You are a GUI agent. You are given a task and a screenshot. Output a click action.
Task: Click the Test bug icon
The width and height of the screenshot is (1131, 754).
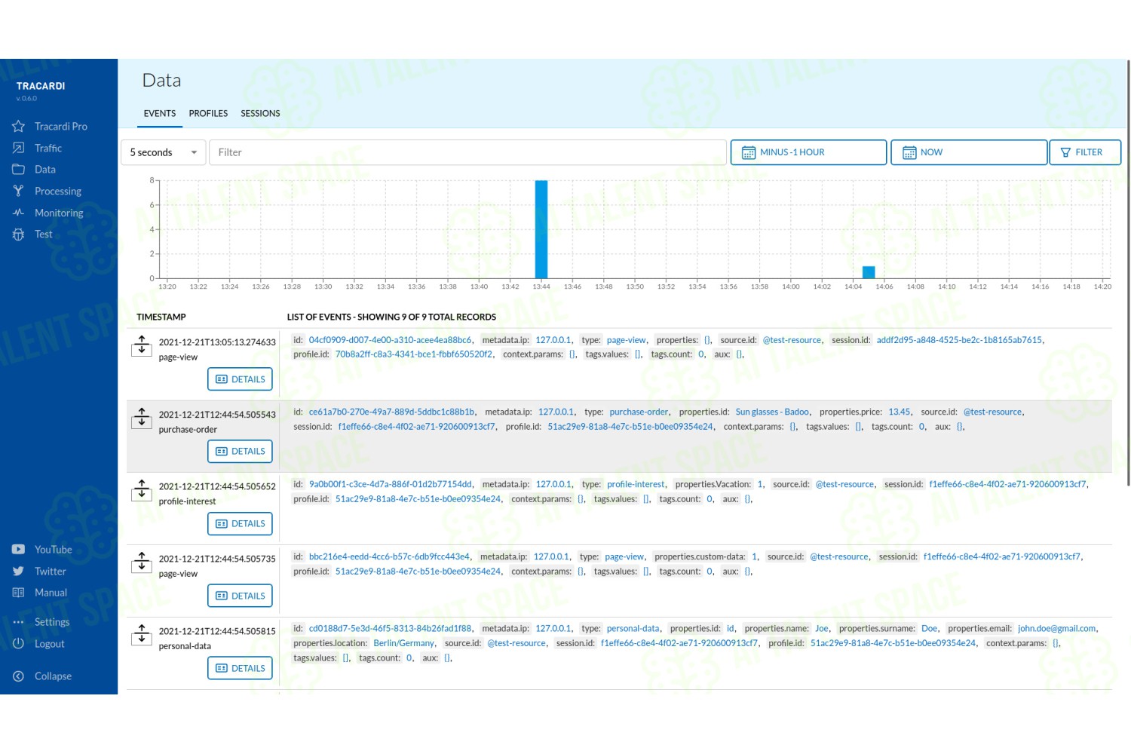[x=19, y=234]
